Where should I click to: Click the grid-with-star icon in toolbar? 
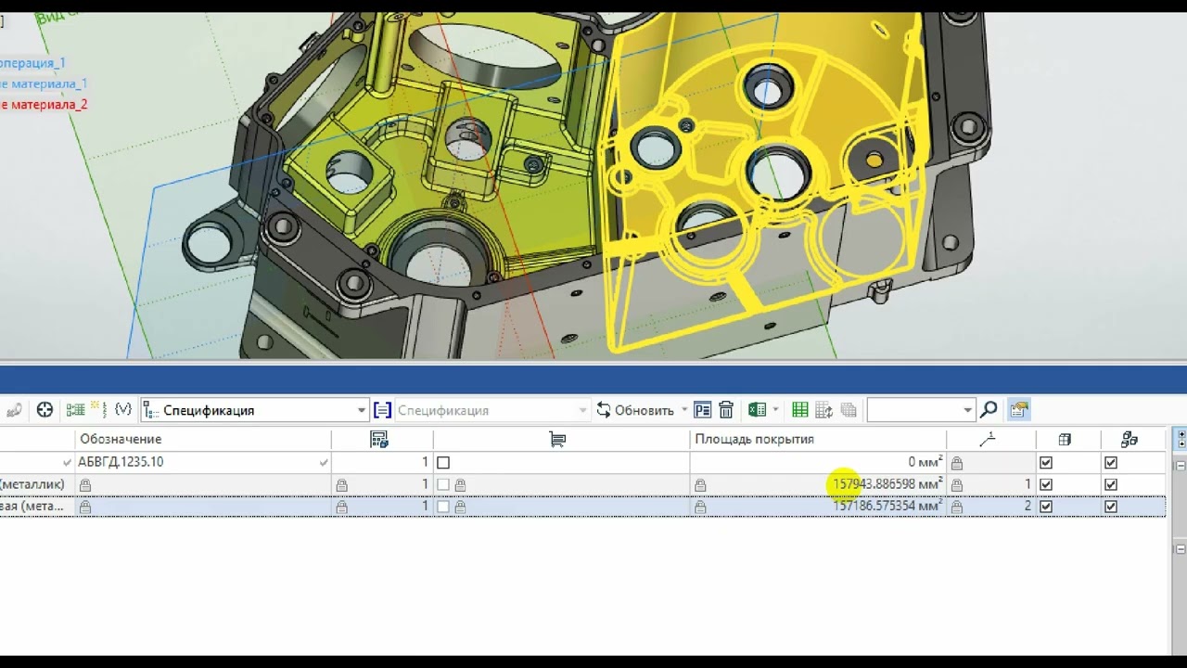98,409
